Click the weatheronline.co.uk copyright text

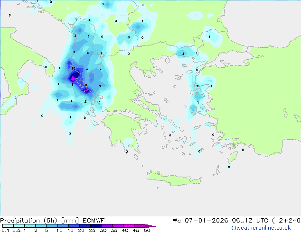(261, 228)
